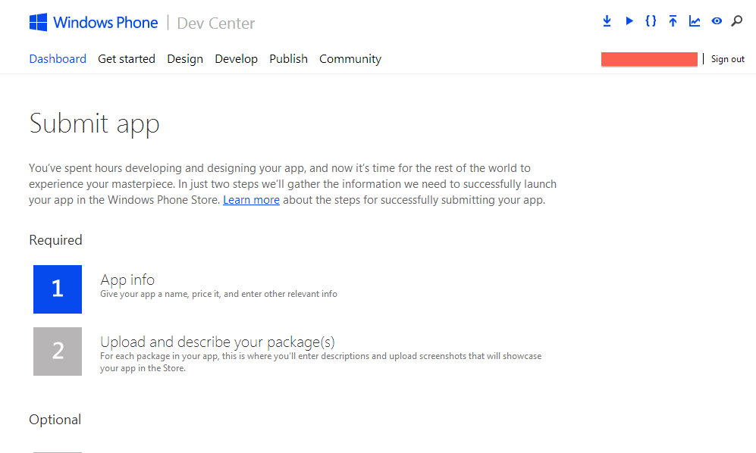The height and width of the screenshot is (453, 756).
Task: Select the Develop menu item
Action: coord(236,59)
